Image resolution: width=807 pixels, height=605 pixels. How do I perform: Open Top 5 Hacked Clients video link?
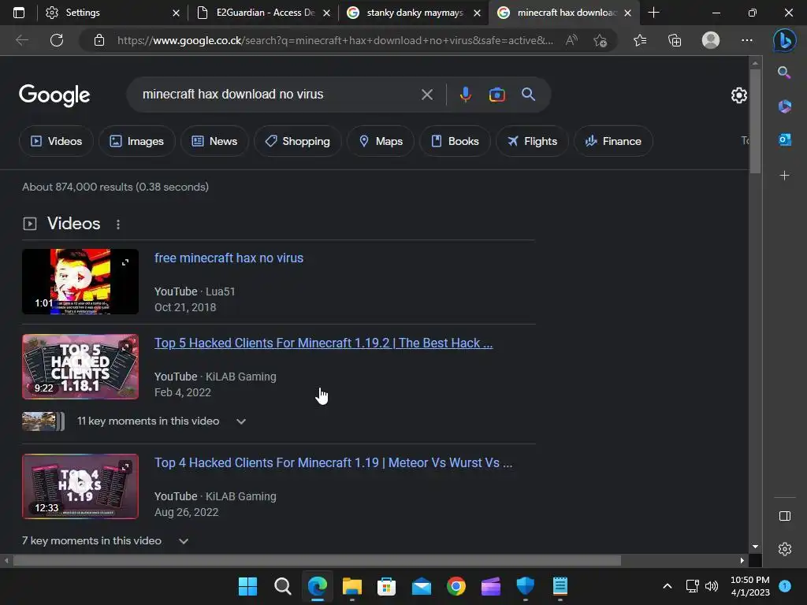tap(323, 343)
